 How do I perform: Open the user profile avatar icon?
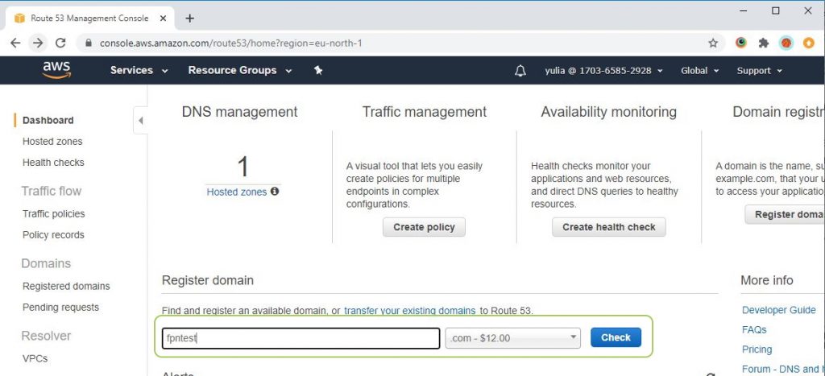click(x=786, y=43)
